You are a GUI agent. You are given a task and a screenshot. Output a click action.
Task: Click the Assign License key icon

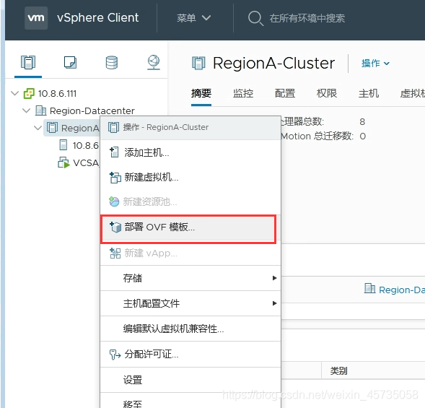(x=115, y=355)
